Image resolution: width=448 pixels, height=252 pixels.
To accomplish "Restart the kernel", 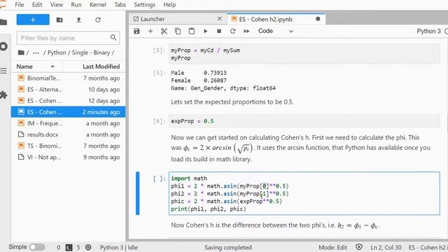I will pyautogui.click(x=233, y=31).
